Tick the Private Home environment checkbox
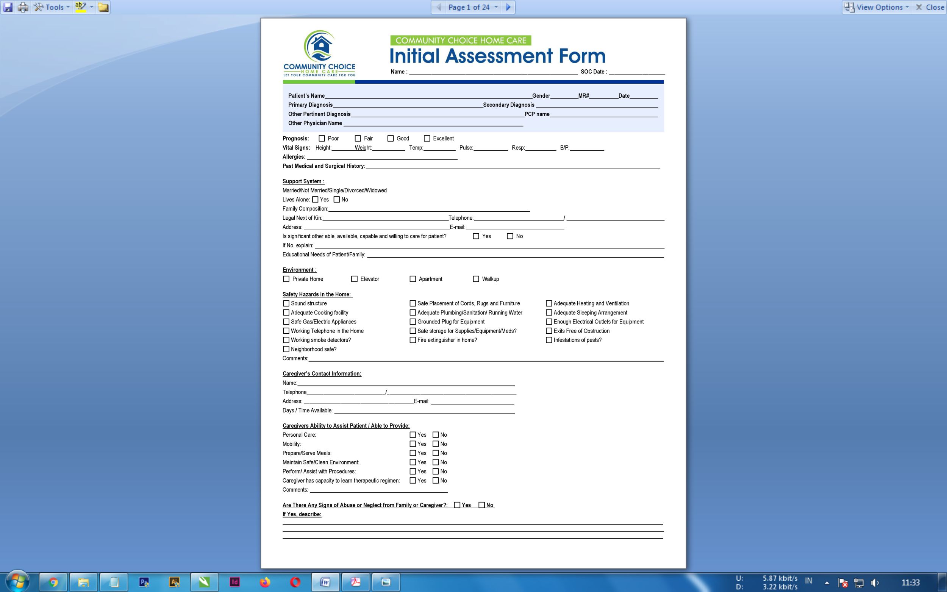This screenshot has height=592, width=947. click(286, 279)
